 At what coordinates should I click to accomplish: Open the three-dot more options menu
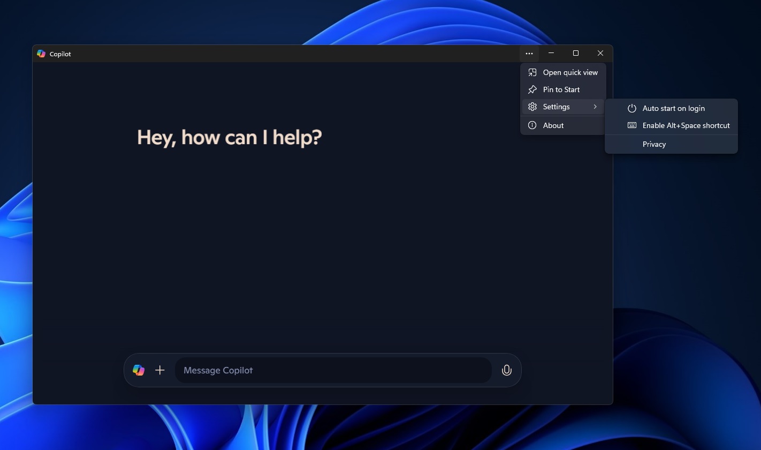click(529, 54)
